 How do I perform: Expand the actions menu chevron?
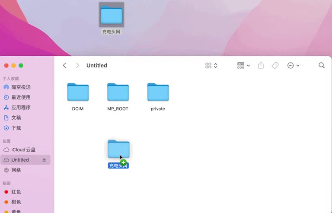[298, 66]
